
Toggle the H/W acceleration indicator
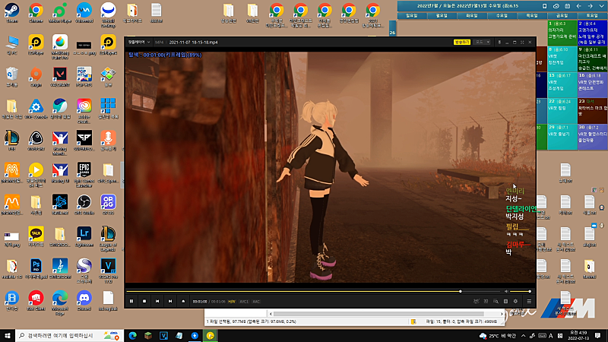tap(232, 302)
